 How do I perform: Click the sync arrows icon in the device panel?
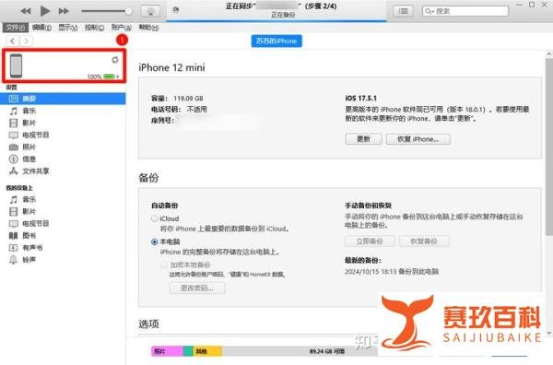tap(115, 60)
